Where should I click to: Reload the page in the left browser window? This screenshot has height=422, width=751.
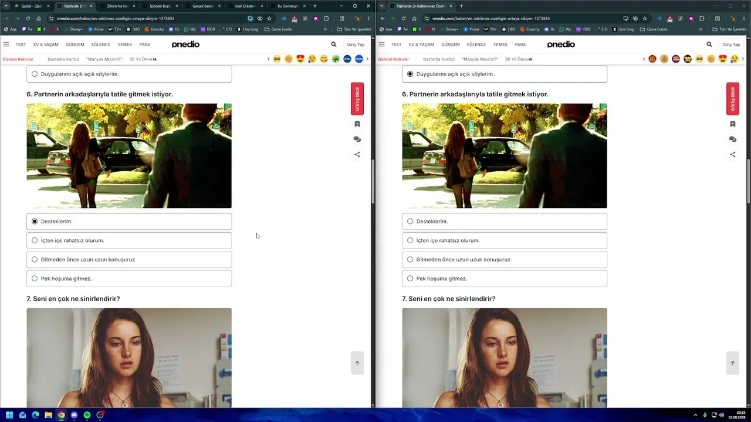point(28,18)
